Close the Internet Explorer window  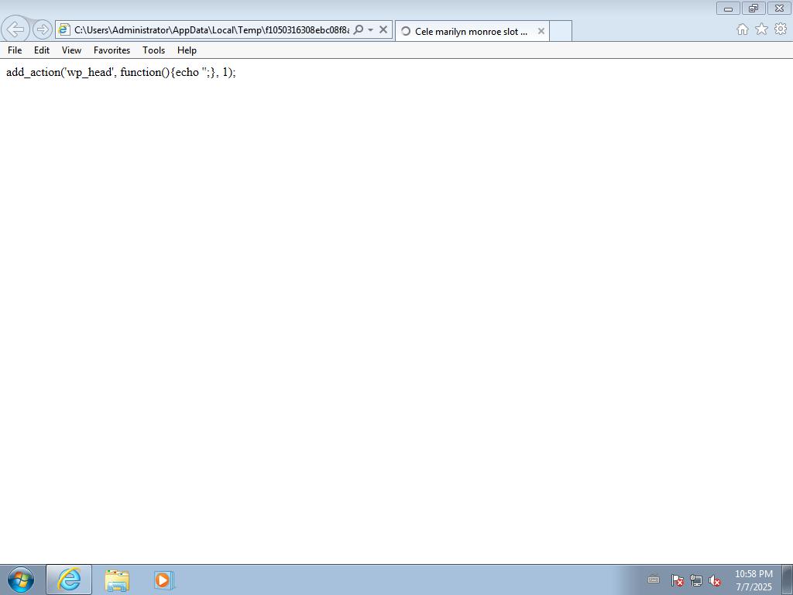779,8
